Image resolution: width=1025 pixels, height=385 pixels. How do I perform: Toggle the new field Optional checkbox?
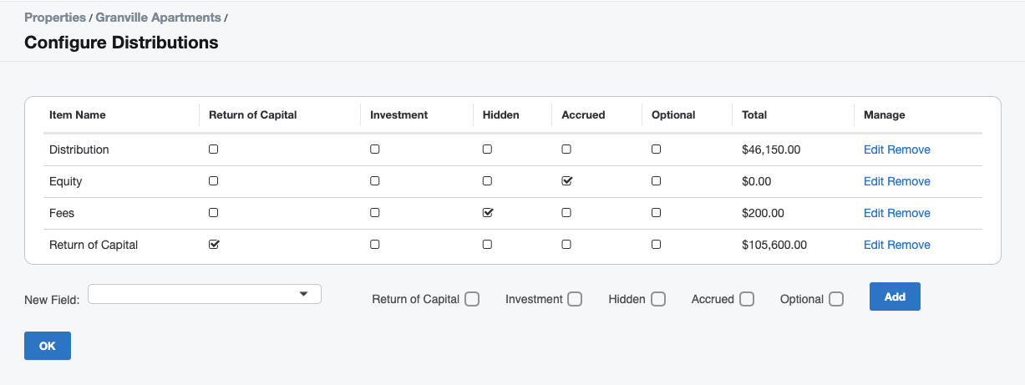(x=836, y=299)
